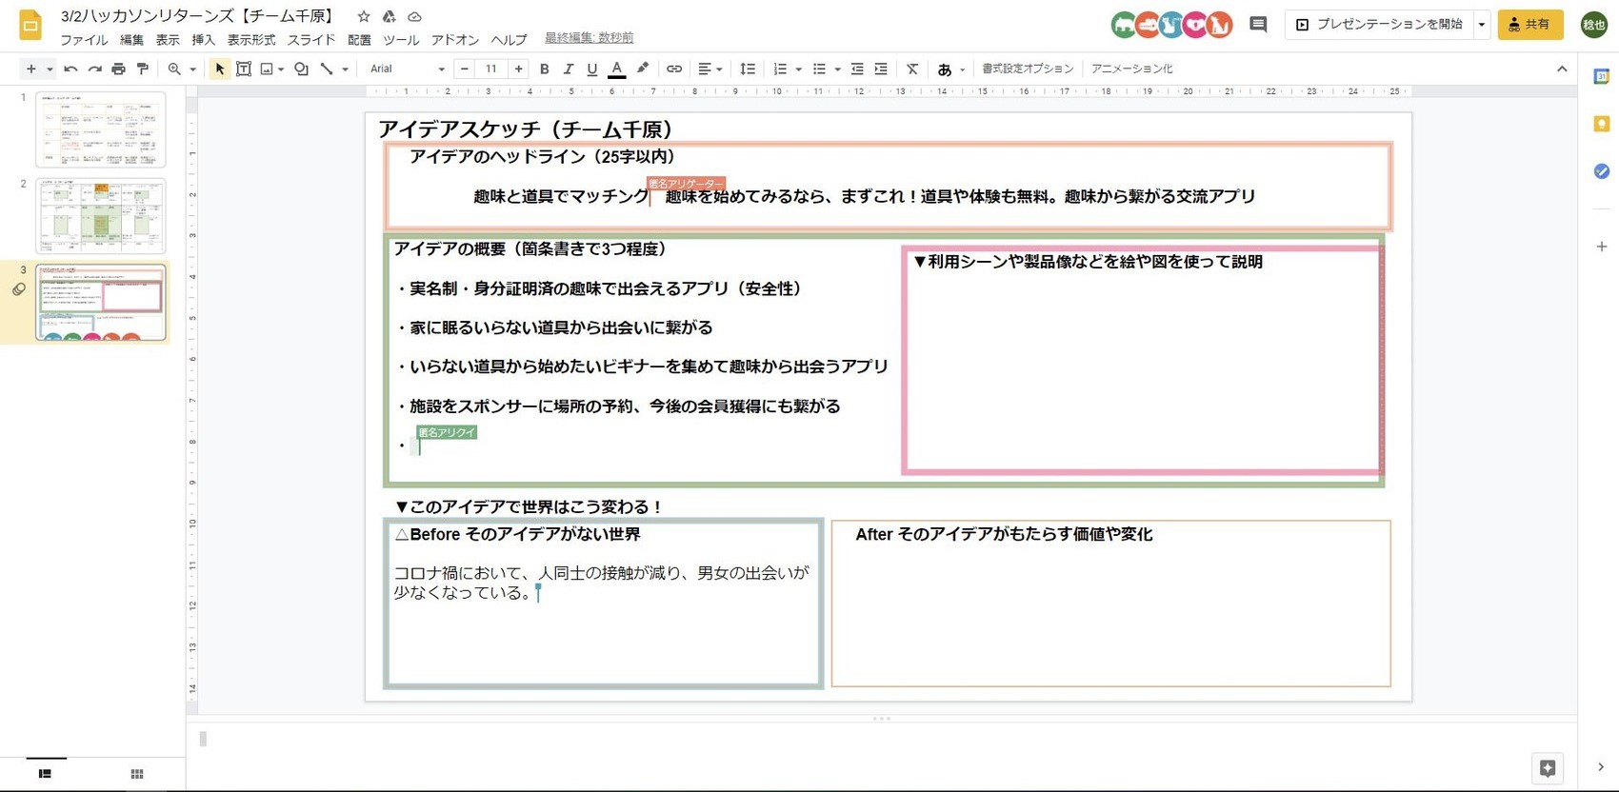Select slide 1 thumbnail
Viewport: 1619px width, 792px height.
pos(100,129)
